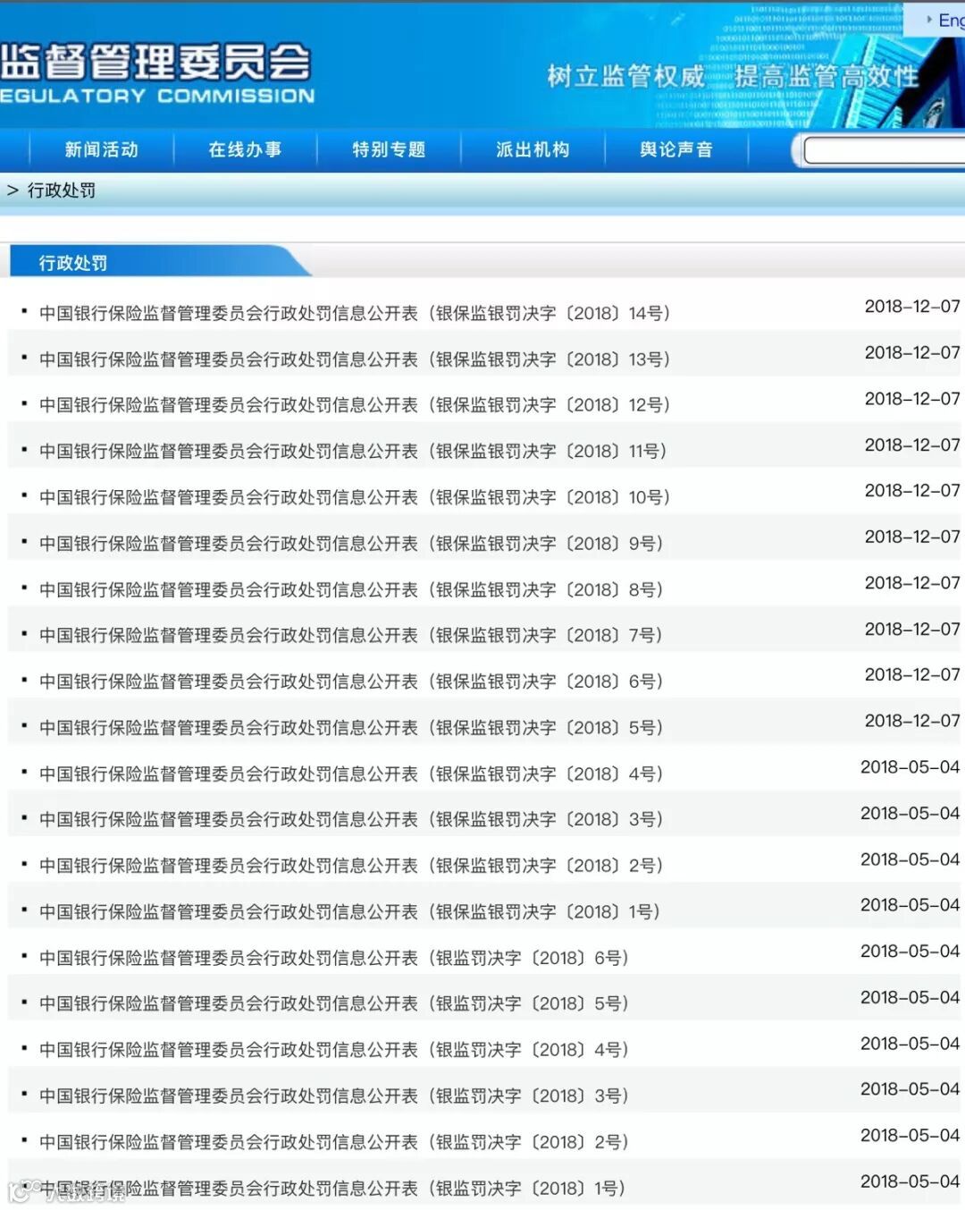
Task: Click date 2018-05-04 beside 银监罚决字 6号
Action: 910,952
